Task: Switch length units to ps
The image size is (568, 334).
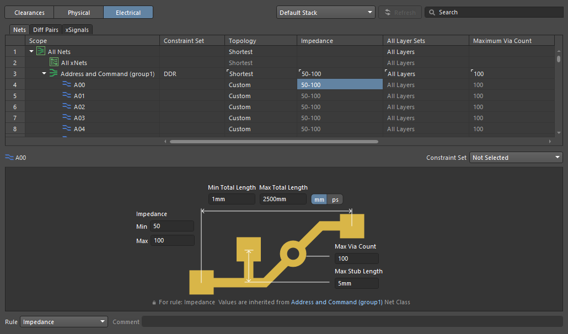Action: (x=335, y=200)
